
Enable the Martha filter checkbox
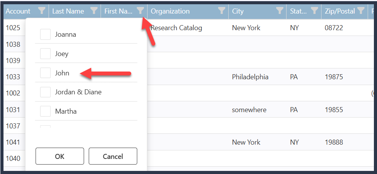click(45, 111)
